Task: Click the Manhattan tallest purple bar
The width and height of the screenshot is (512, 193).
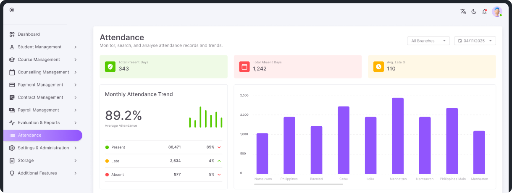Action: pyautogui.click(x=397, y=136)
